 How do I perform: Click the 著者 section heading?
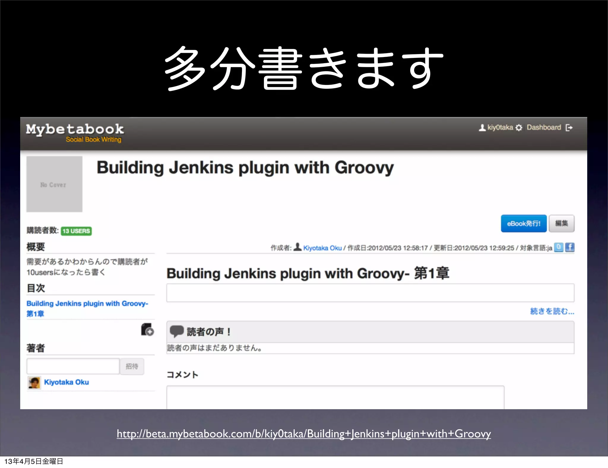coord(36,348)
